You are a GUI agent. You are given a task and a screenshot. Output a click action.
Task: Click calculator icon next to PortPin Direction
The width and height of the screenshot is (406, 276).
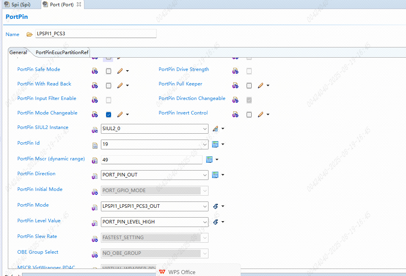point(215,175)
